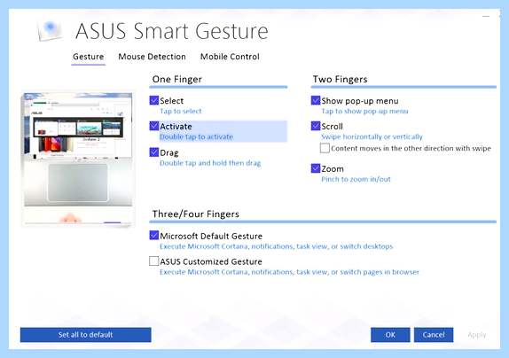The width and height of the screenshot is (509, 358).
Task: Disable the Drag gesture checkbox
Action: (154, 152)
